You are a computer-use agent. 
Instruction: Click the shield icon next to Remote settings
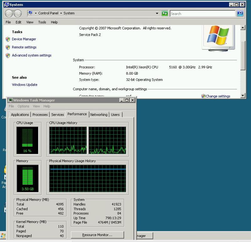coord(8,47)
